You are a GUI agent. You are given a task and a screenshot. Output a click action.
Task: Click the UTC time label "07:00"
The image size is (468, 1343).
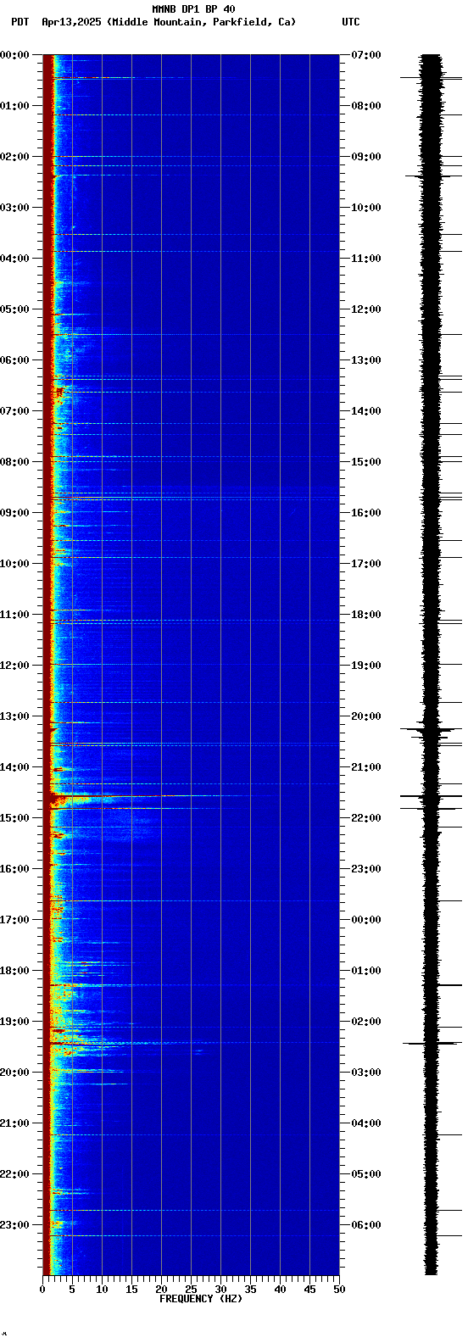pos(366,55)
